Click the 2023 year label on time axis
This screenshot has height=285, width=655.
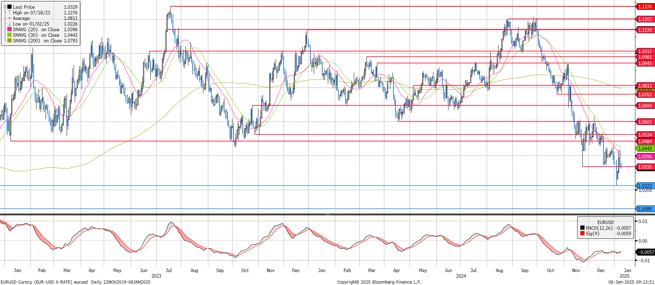point(156,276)
